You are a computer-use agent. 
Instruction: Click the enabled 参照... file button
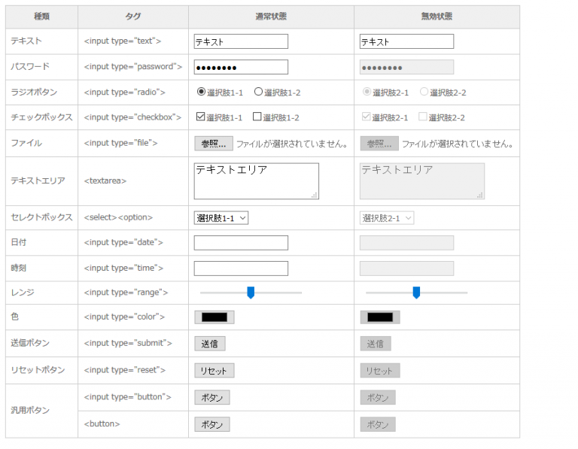point(213,143)
